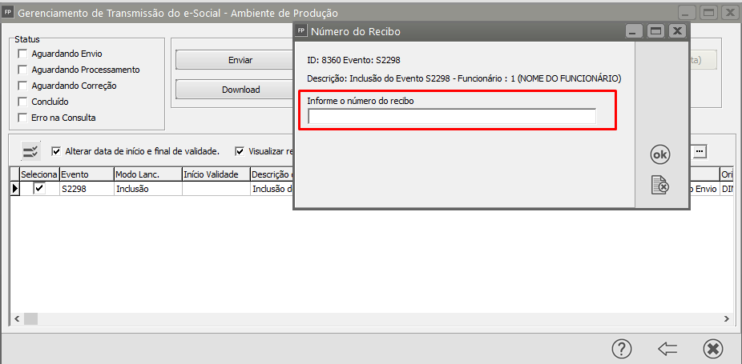Screen dimensions: 742x364
Task: Click the grid row indicator arrow
Action: click(15, 189)
